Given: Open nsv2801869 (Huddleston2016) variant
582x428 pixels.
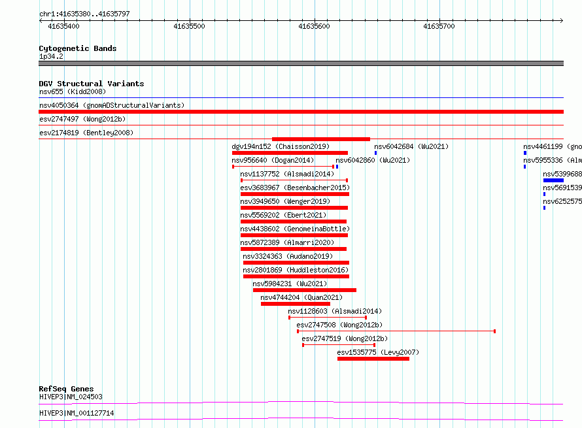Looking at the screenshot, I should pyautogui.click(x=296, y=270).
